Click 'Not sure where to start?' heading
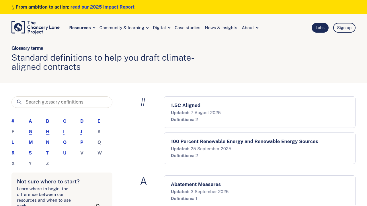This screenshot has width=367, height=206. coord(48,182)
